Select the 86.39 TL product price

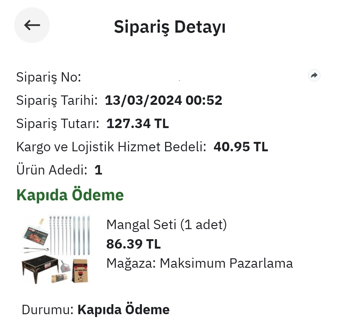point(133,244)
